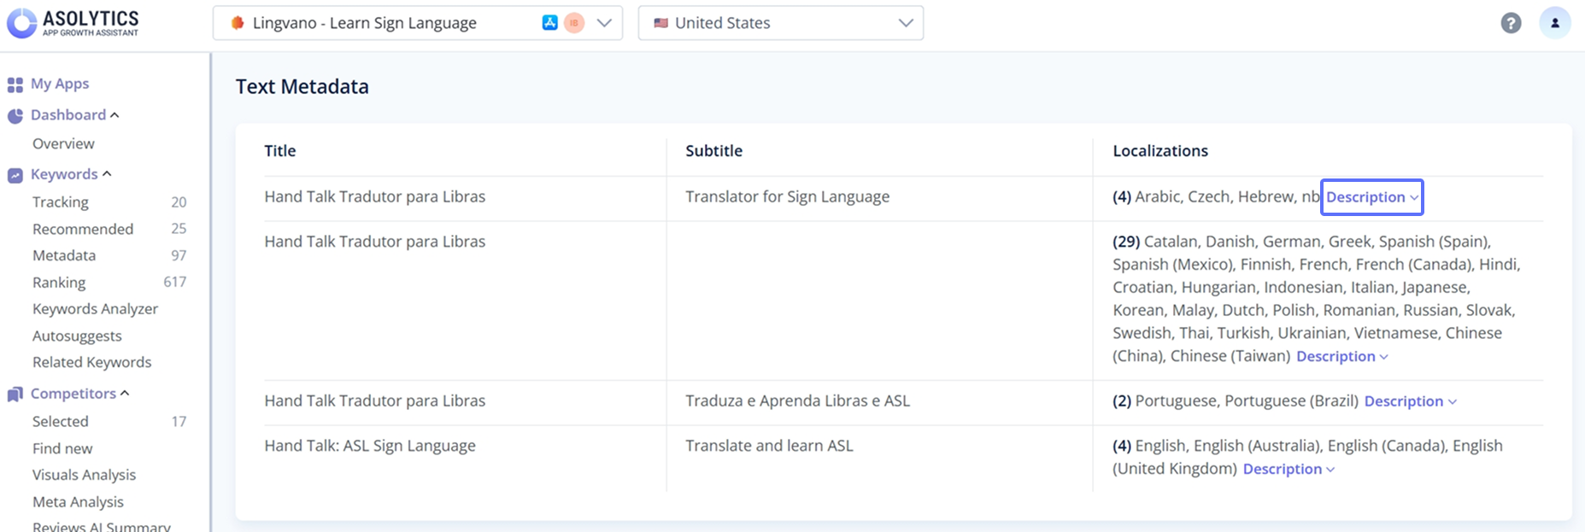Expand Description for Arabic, Czech, Hebrew row

(1371, 197)
